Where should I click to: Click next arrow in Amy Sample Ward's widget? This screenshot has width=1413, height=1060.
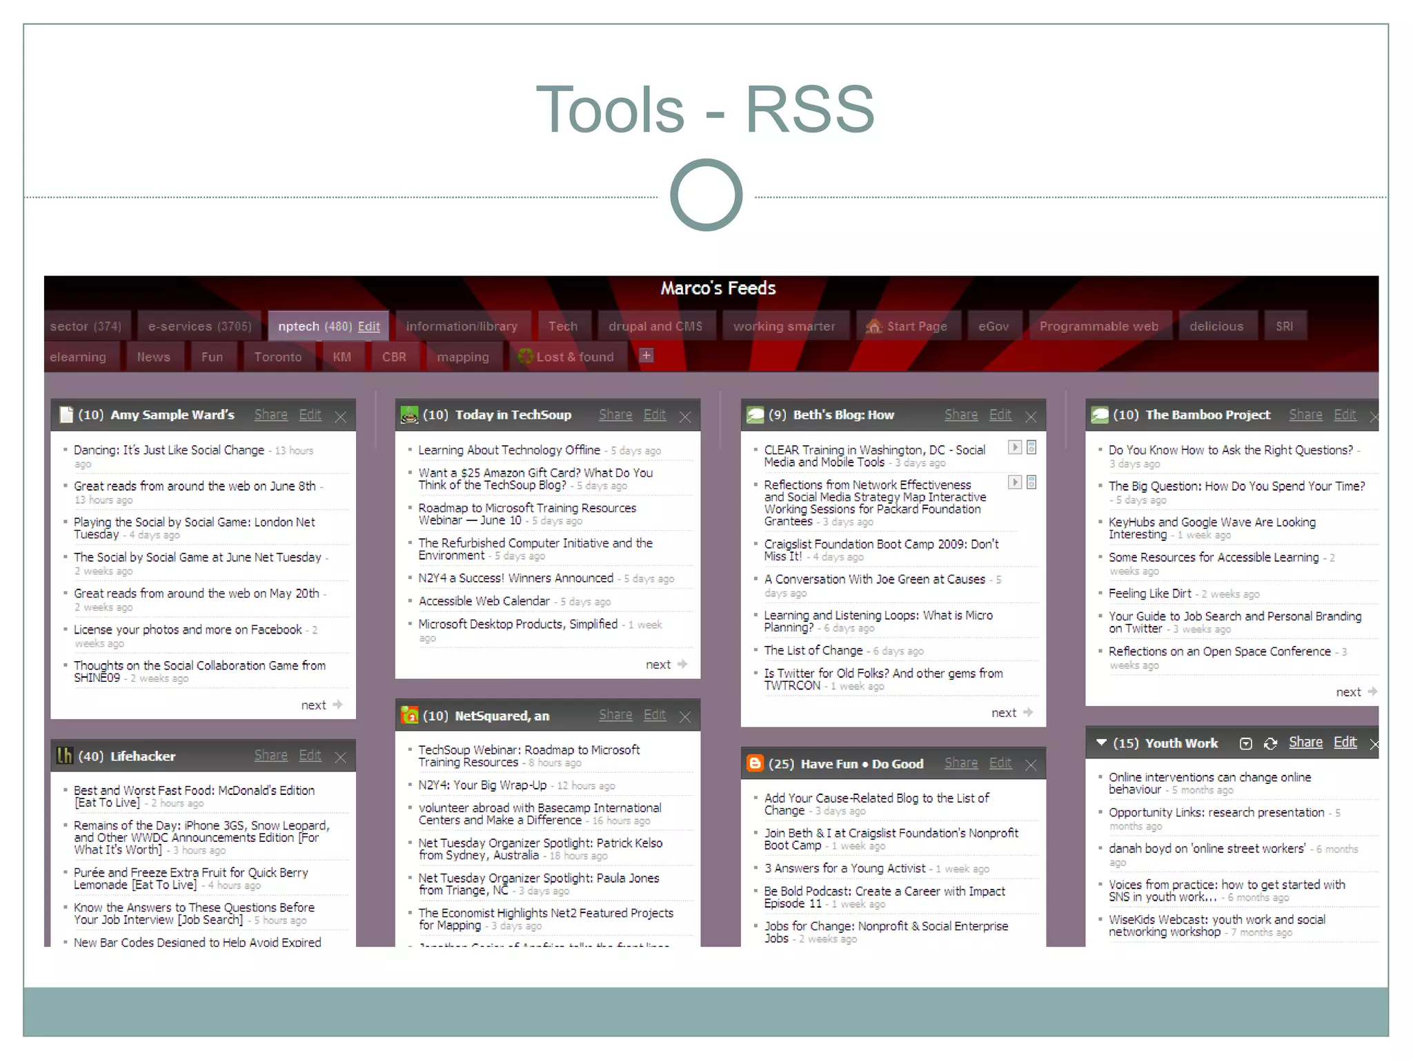coord(337,705)
